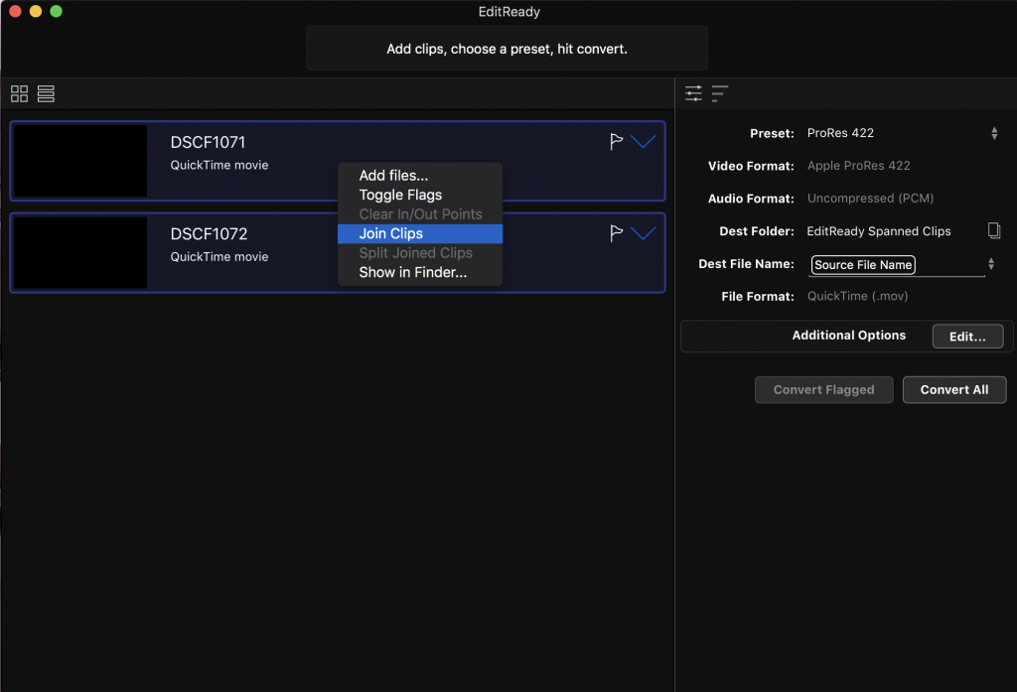Select the DSCF1072 clip thumbnail
This screenshot has height=692, width=1017.
click(80, 252)
